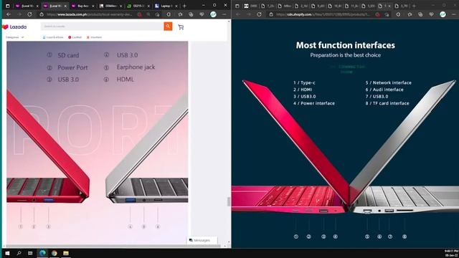The width and height of the screenshot is (459, 258).
Task: Reload the Shopify image page
Action: pyautogui.click(x=260, y=14)
